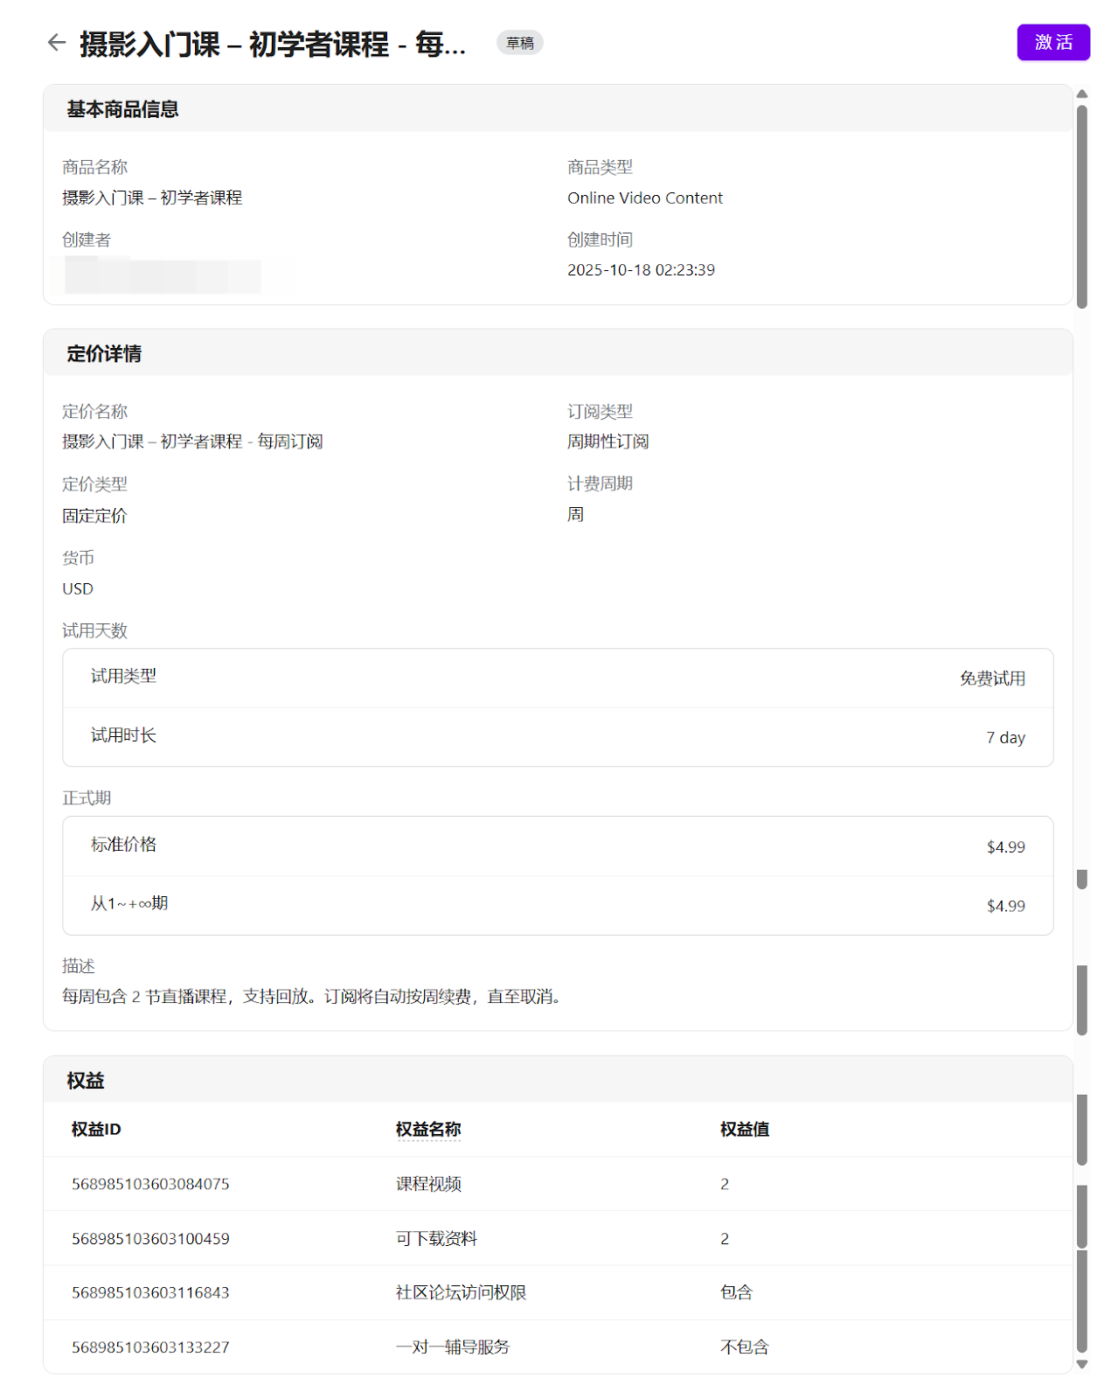This screenshot has height=1399, width=1118.
Task: Click the back arrow icon
Action: pyautogui.click(x=57, y=43)
